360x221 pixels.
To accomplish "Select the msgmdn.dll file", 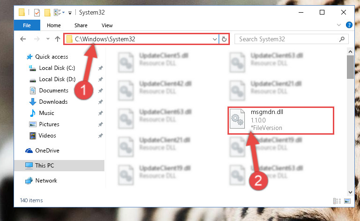I will 280,120.
